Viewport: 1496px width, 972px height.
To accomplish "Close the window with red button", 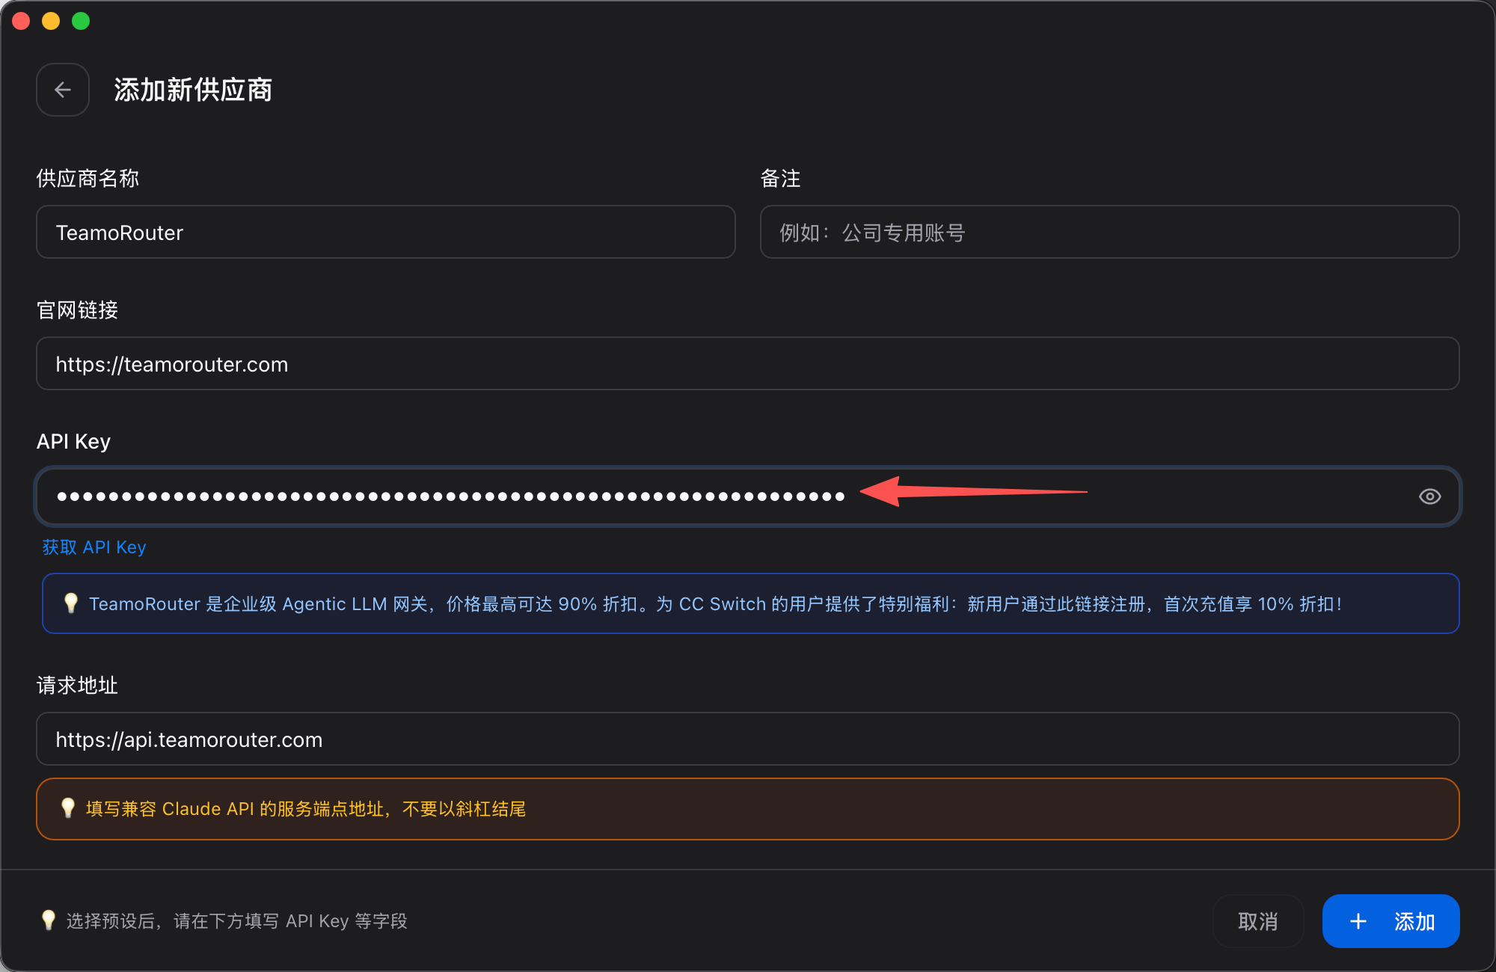I will point(21,21).
